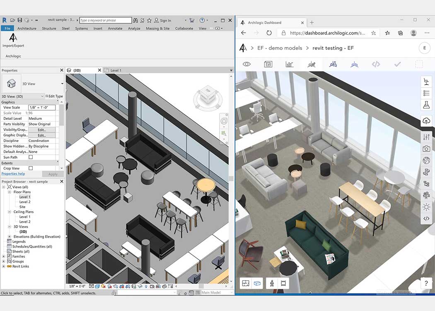The height and width of the screenshot is (311, 435).
Task: Open the camera snapshot tool in sidebar
Action: [x=426, y=148]
